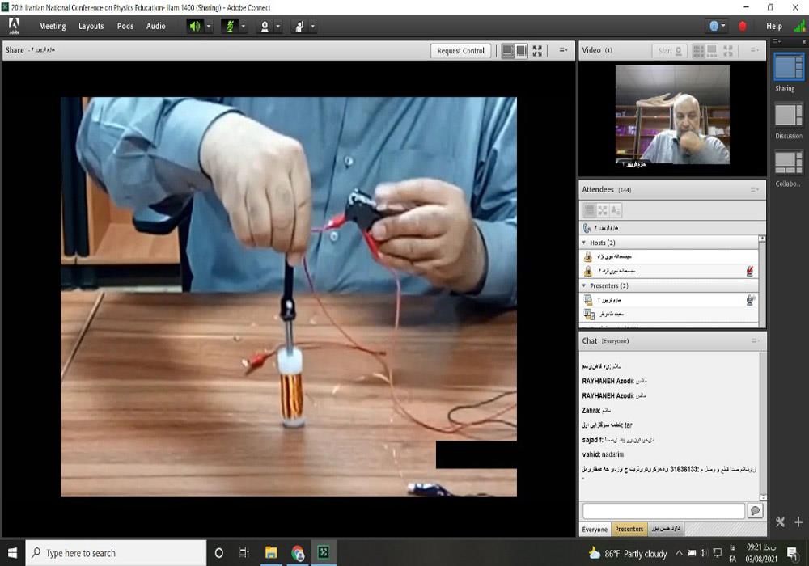The image size is (809, 566).
Task: Open Chrome from the Windows taskbar
Action: [298, 553]
